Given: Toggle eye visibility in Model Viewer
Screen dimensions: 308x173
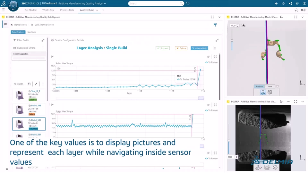Looking at the screenshot, I should [244, 26].
